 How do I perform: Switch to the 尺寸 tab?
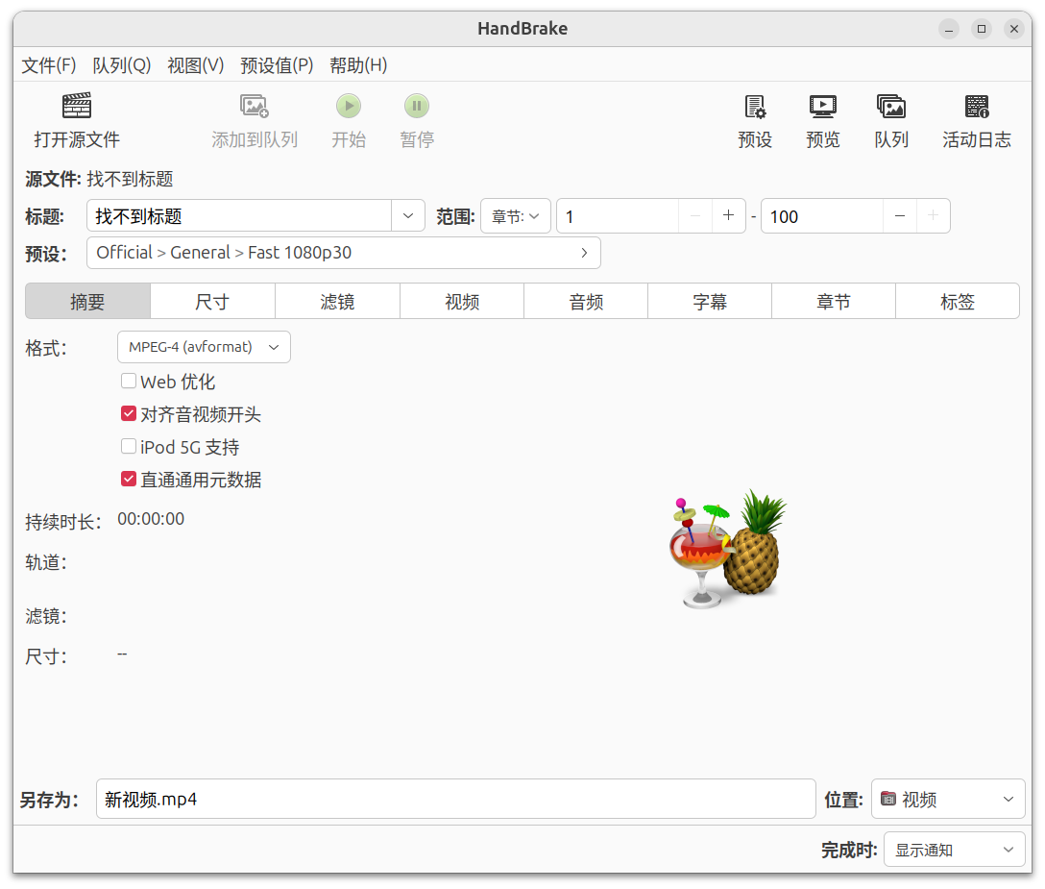point(212,302)
